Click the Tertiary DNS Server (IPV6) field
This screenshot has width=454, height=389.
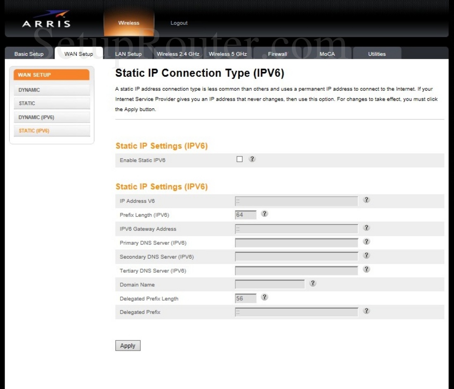[296, 270]
